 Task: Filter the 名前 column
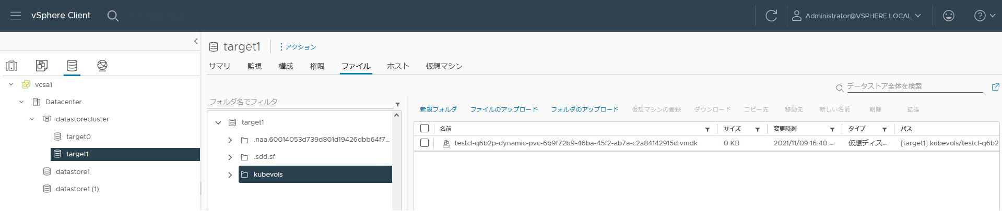pyautogui.click(x=708, y=129)
